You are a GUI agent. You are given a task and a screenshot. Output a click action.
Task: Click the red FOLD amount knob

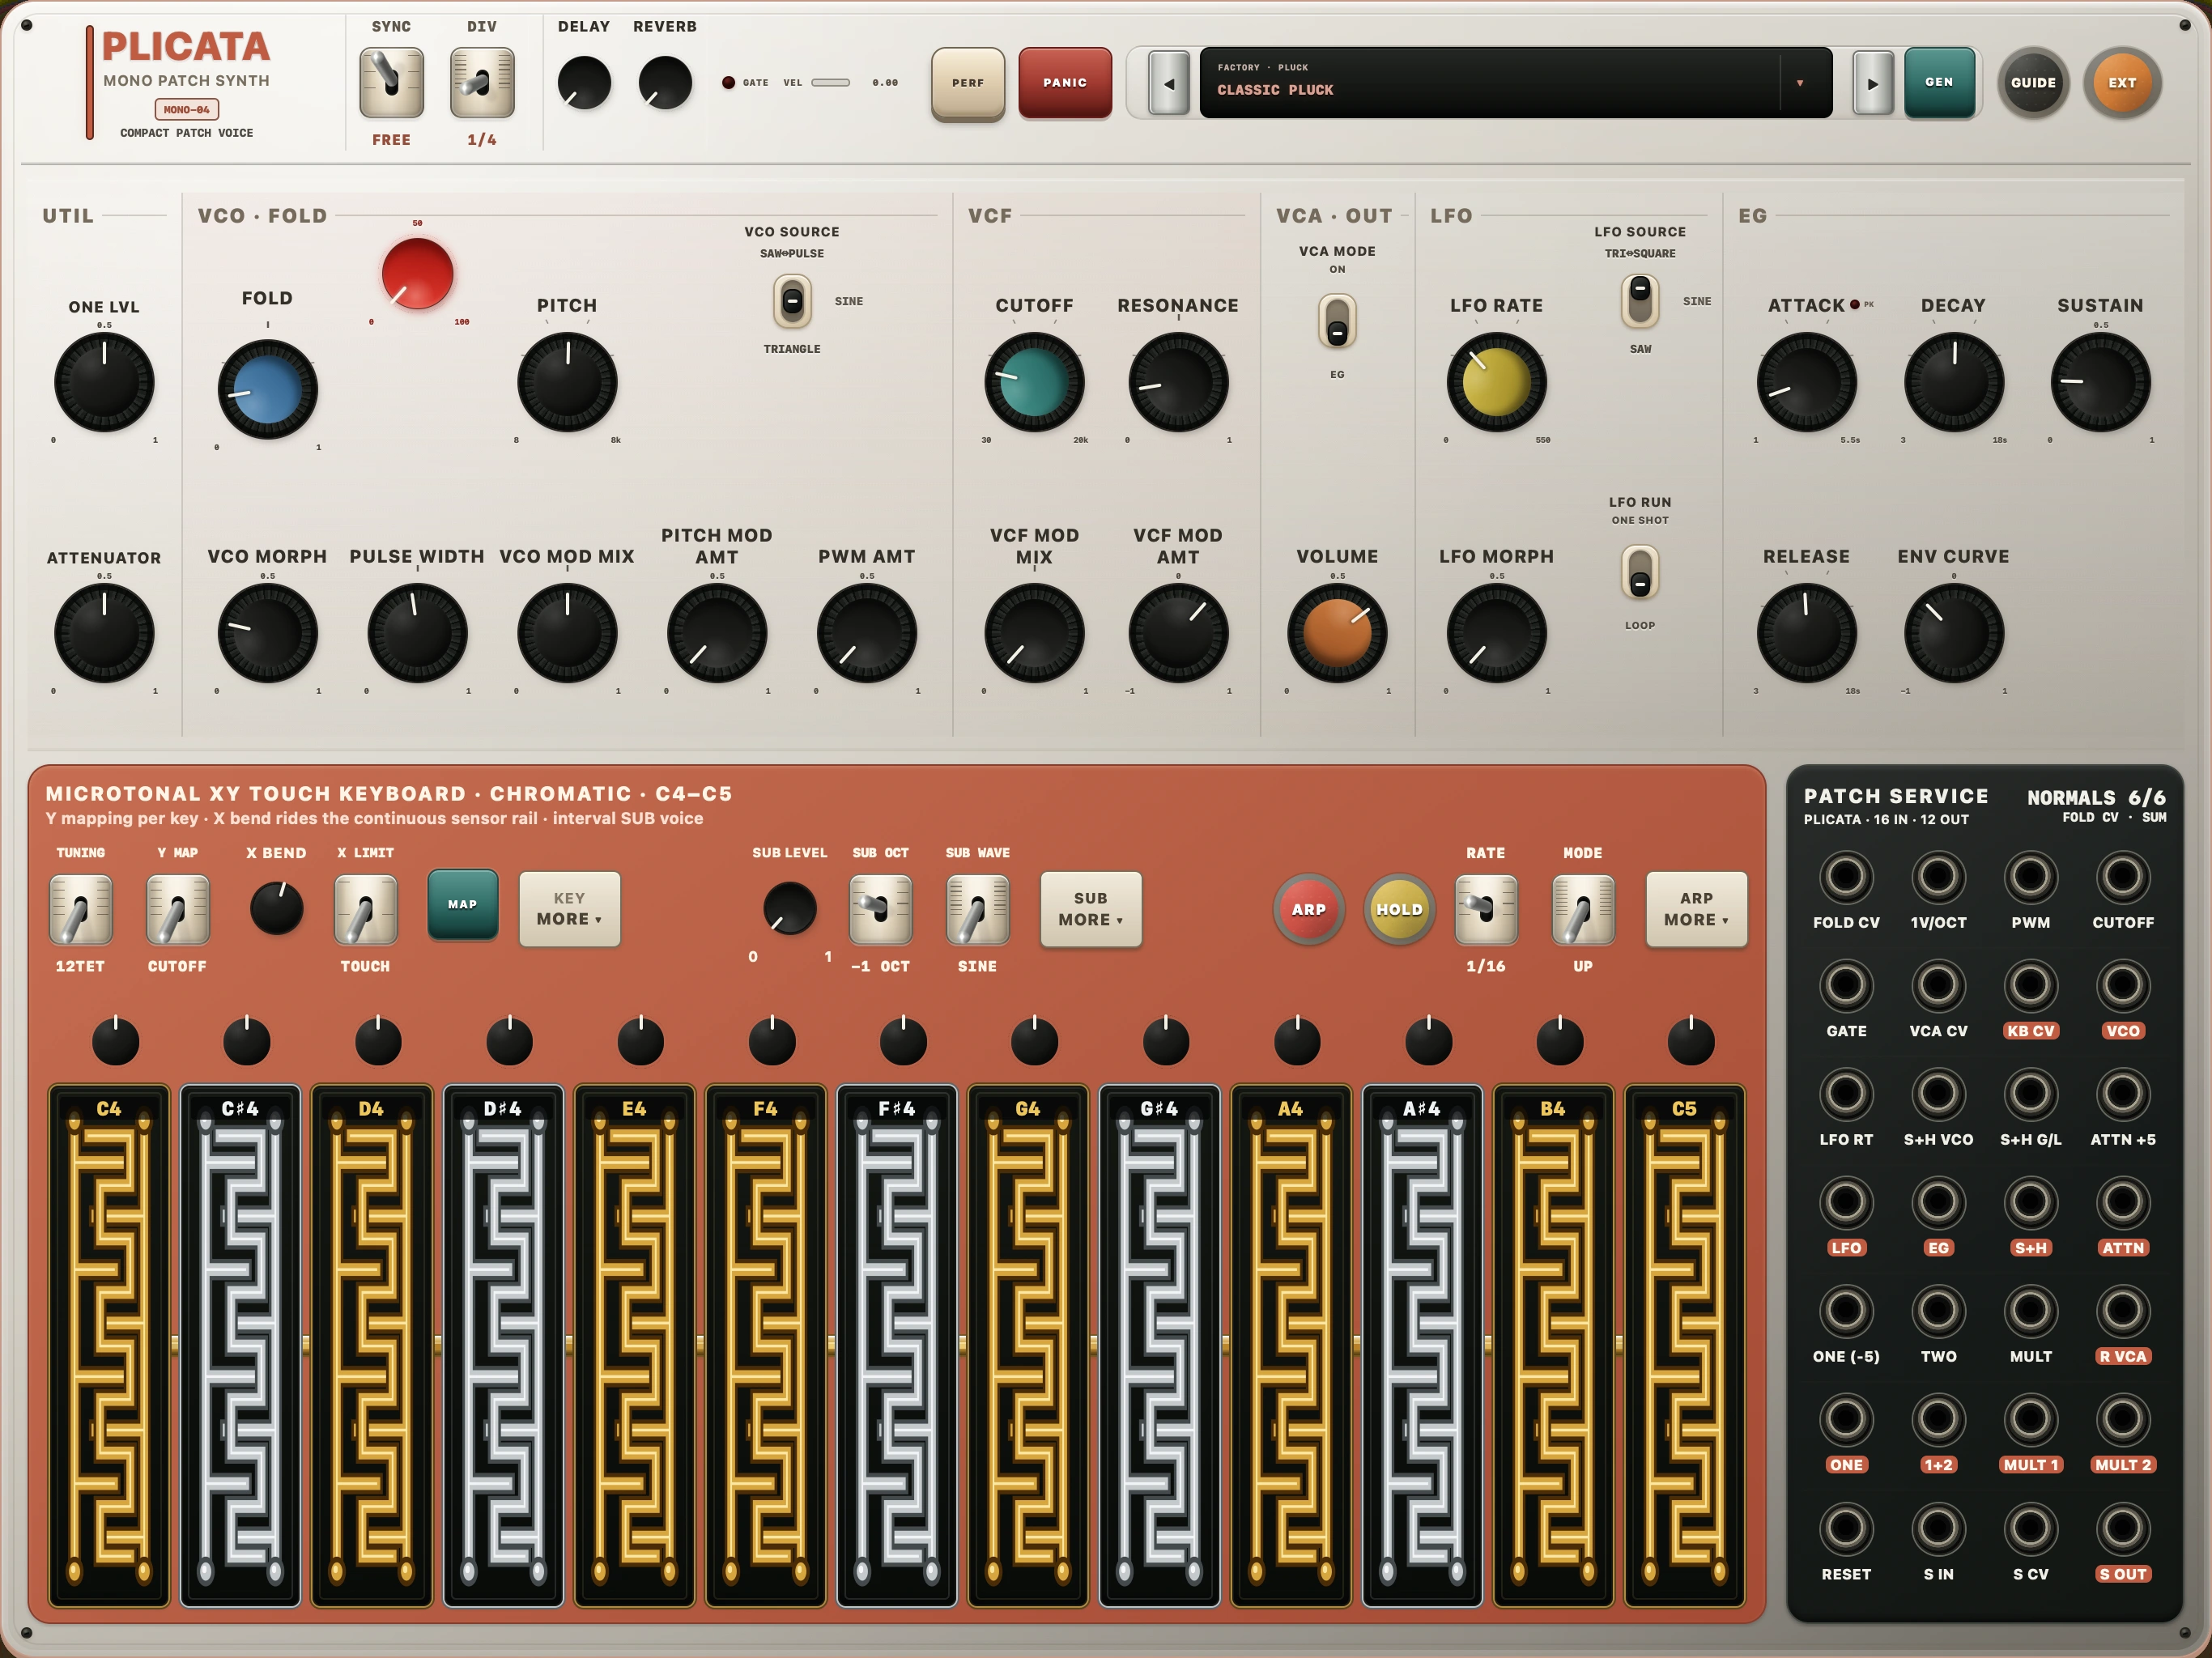click(x=417, y=273)
